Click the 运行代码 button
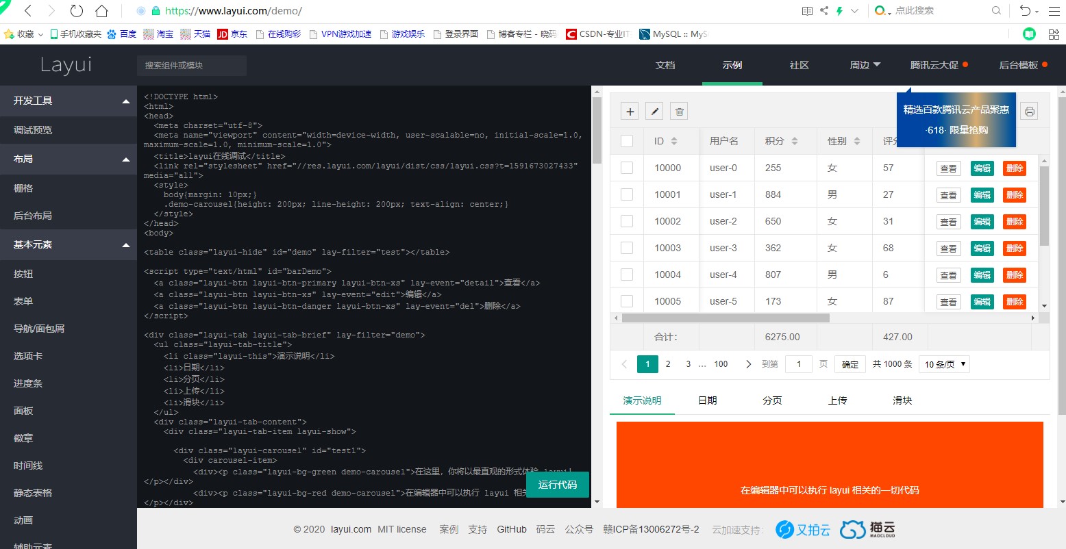Image resolution: width=1066 pixels, height=549 pixels. click(558, 485)
